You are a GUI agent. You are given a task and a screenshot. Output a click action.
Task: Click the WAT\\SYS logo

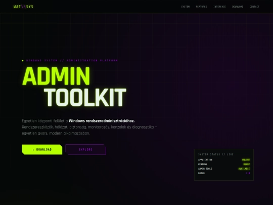click(x=23, y=7)
